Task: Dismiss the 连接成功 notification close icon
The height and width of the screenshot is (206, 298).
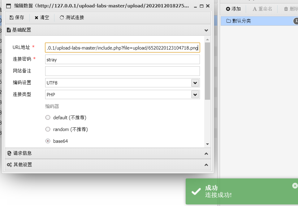Action: click(295, 186)
